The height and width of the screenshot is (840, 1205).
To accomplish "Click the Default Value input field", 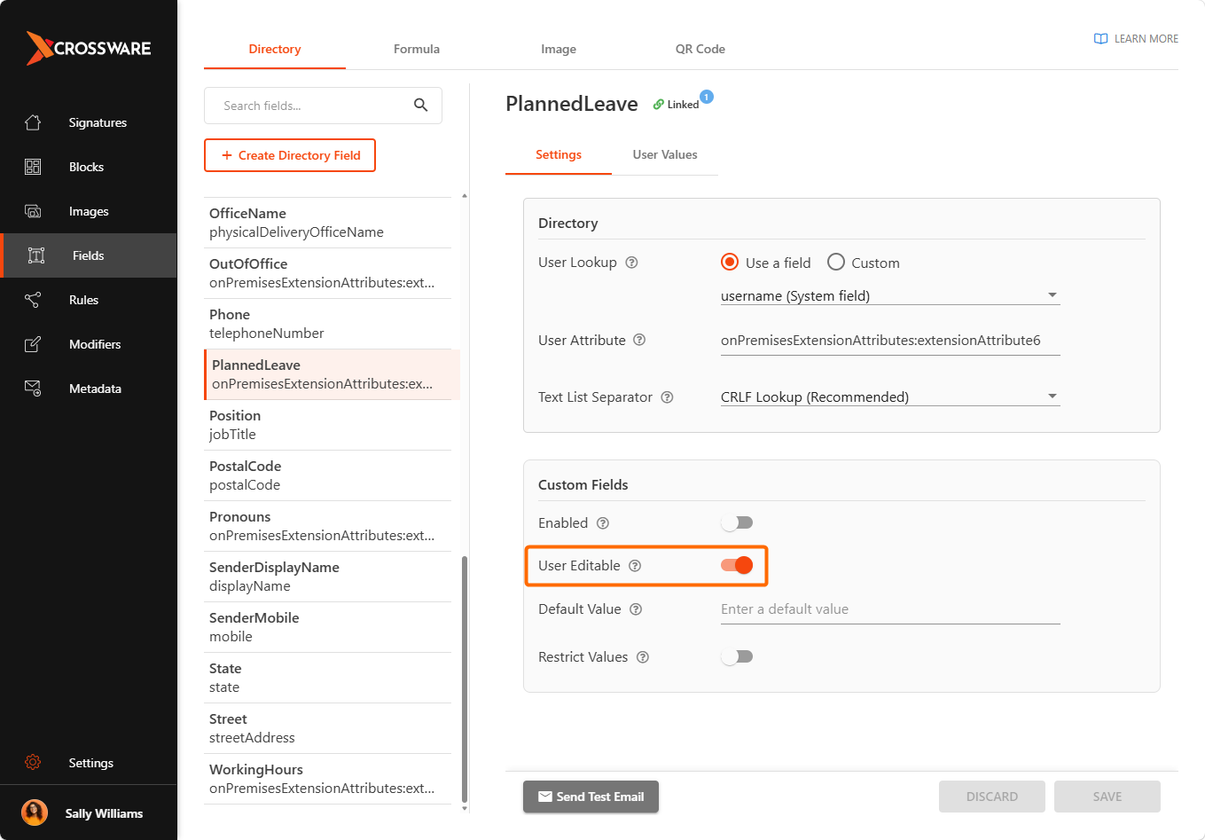I will click(890, 609).
